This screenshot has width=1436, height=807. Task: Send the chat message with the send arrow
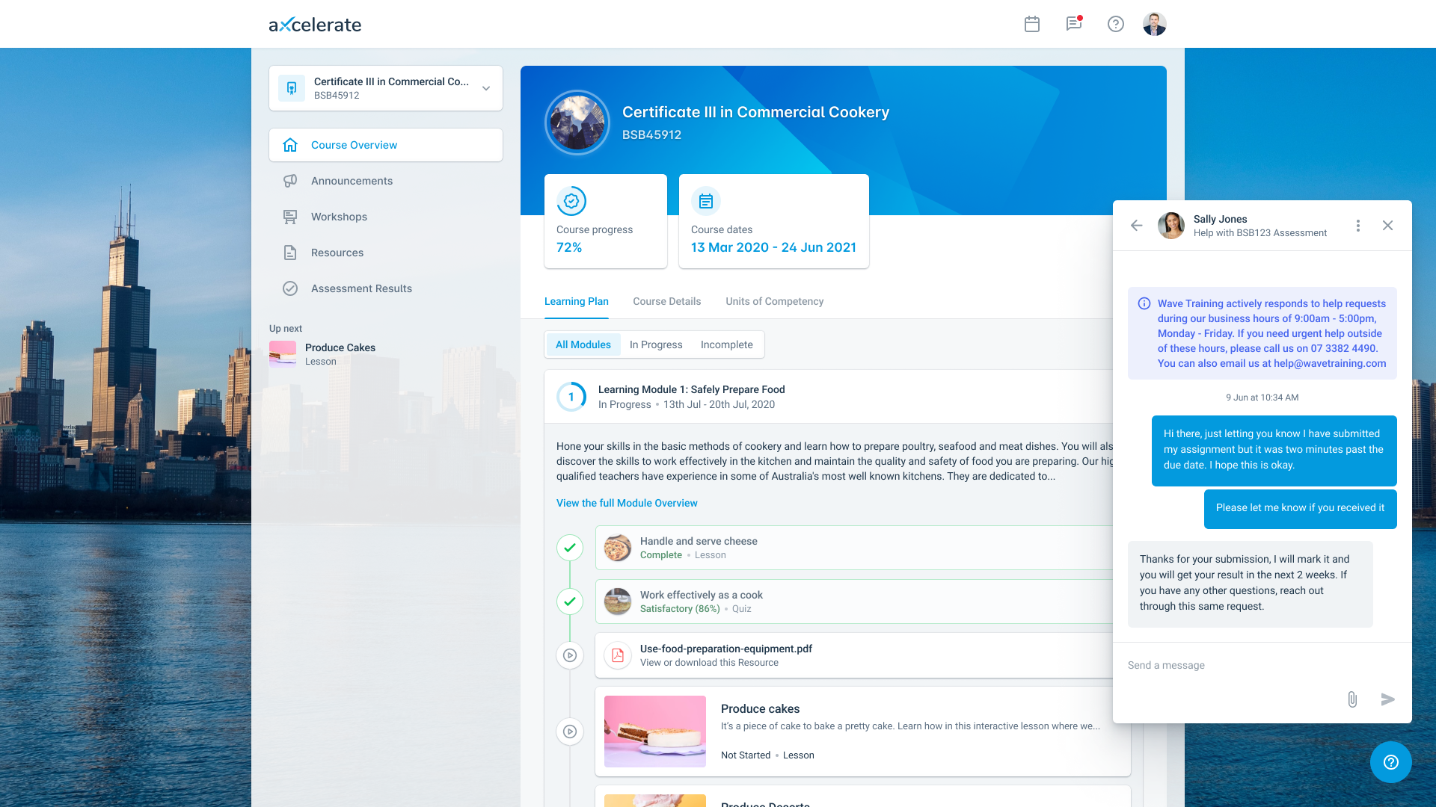(x=1387, y=700)
